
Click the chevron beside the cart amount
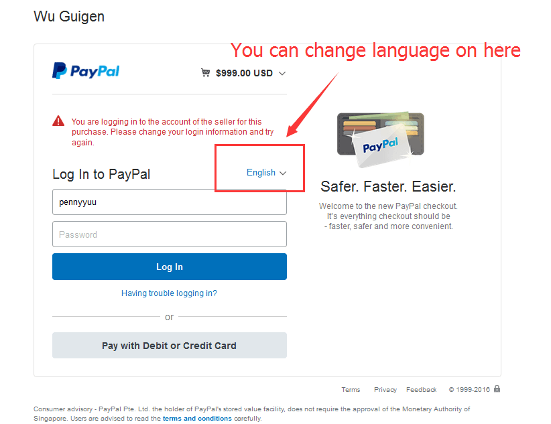[x=282, y=74]
